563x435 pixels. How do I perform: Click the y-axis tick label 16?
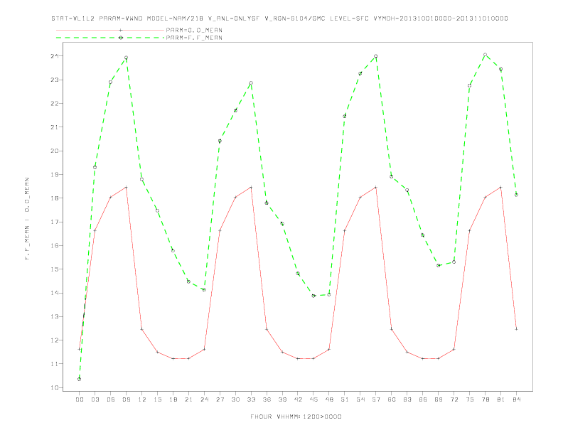[55, 245]
